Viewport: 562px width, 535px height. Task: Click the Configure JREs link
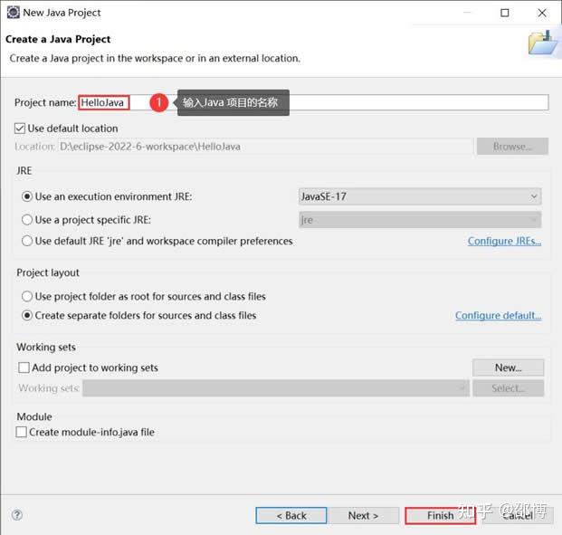coord(504,241)
